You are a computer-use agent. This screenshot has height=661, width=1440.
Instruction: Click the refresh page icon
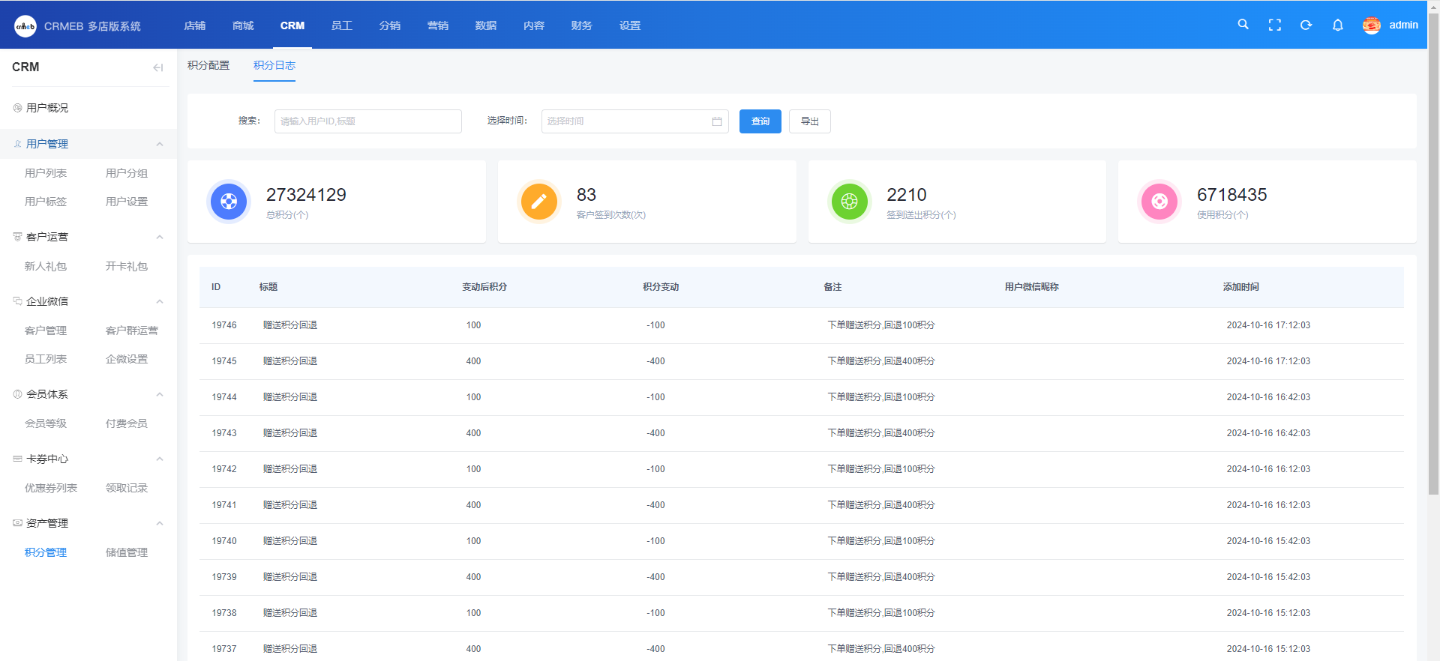(1306, 25)
